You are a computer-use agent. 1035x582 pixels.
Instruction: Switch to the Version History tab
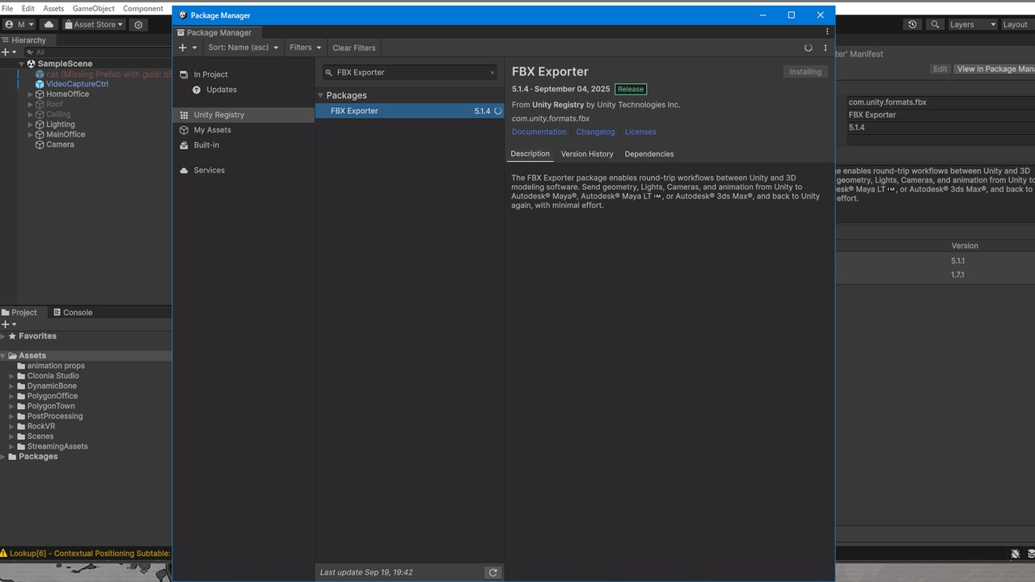[x=587, y=154]
